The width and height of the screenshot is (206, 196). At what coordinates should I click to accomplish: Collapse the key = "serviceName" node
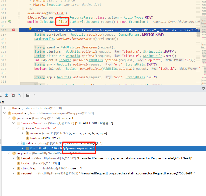18,128
